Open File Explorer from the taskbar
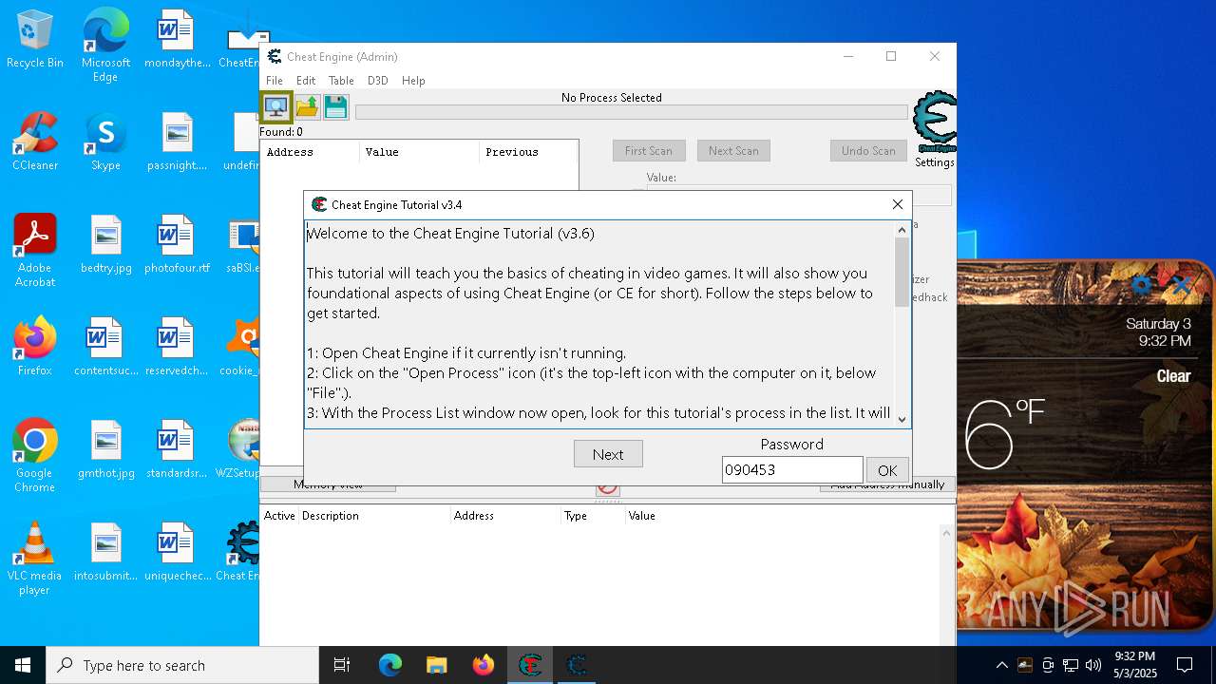This screenshot has width=1216, height=684. point(436,665)
